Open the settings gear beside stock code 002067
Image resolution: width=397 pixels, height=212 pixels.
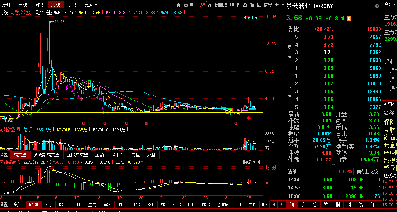click(x=377, y=6)
